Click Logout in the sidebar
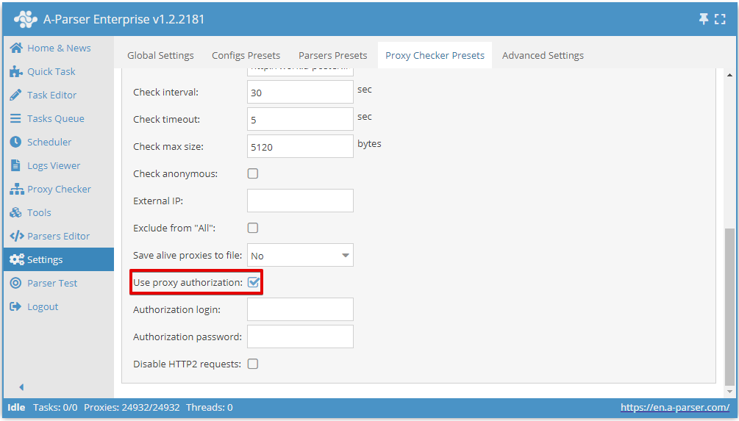Viewport: 739px width, 421px height. pos(43,306)
